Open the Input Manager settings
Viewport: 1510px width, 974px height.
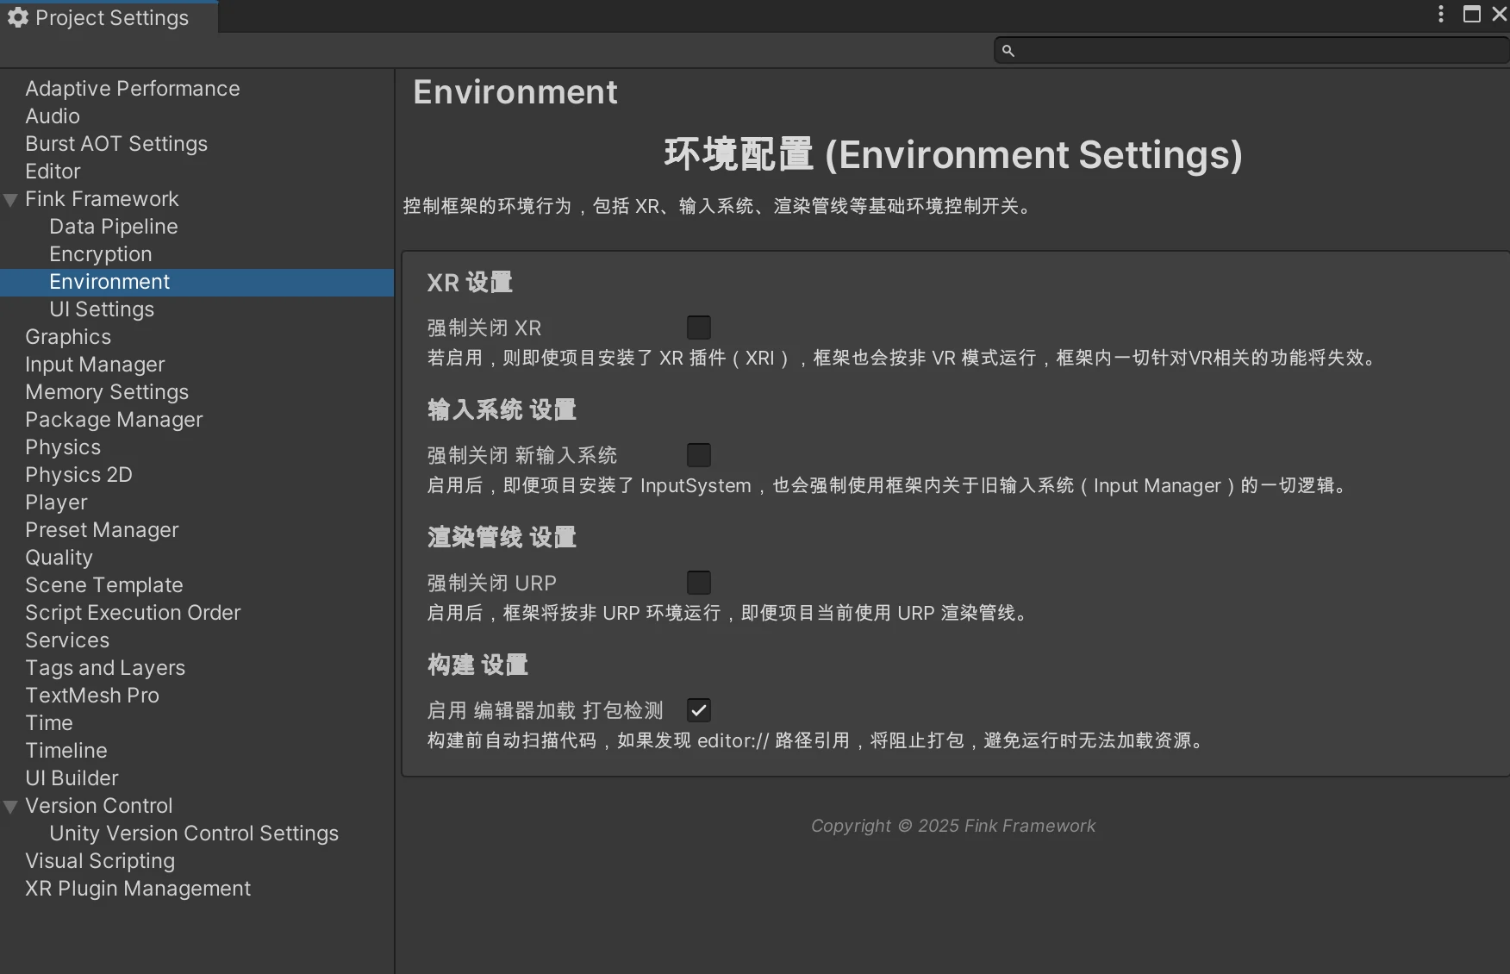click(95, 365)
